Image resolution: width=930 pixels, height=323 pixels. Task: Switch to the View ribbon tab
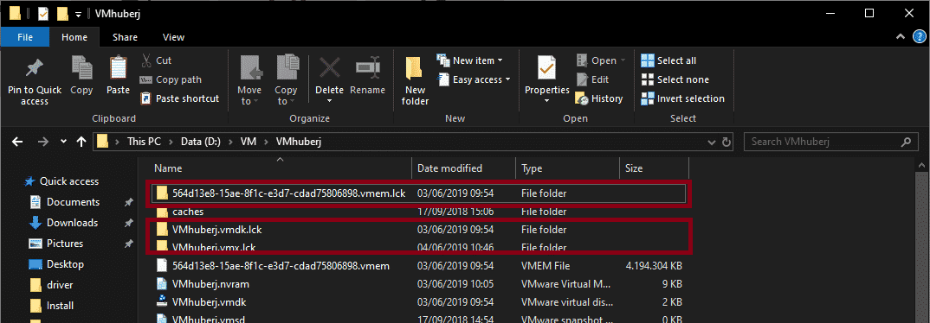(x=173, y=36)
